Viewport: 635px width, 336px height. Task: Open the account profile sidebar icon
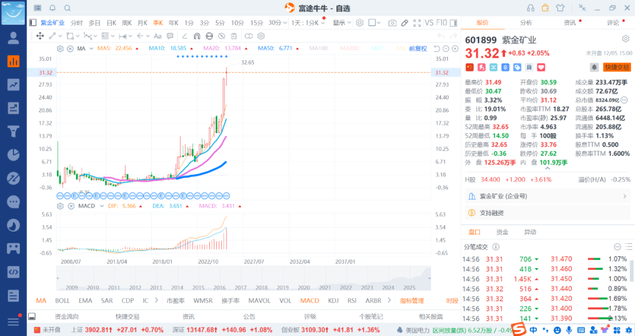pos(14,38)
